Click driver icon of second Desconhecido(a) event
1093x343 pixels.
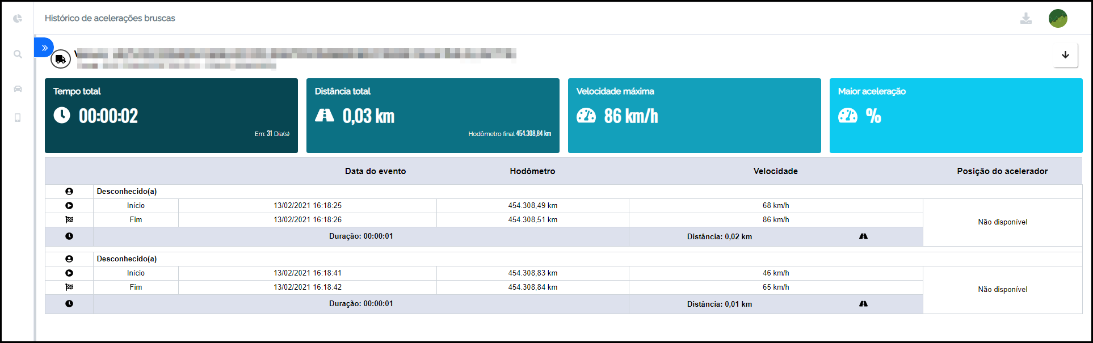[x=69, y=259]
